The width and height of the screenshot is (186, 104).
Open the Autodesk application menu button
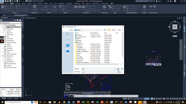tap(2, 2)
